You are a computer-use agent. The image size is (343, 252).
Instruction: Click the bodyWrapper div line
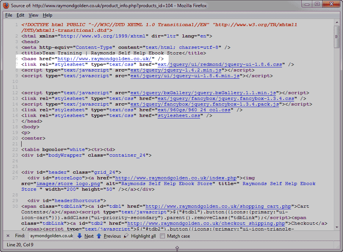pos(86,155)
